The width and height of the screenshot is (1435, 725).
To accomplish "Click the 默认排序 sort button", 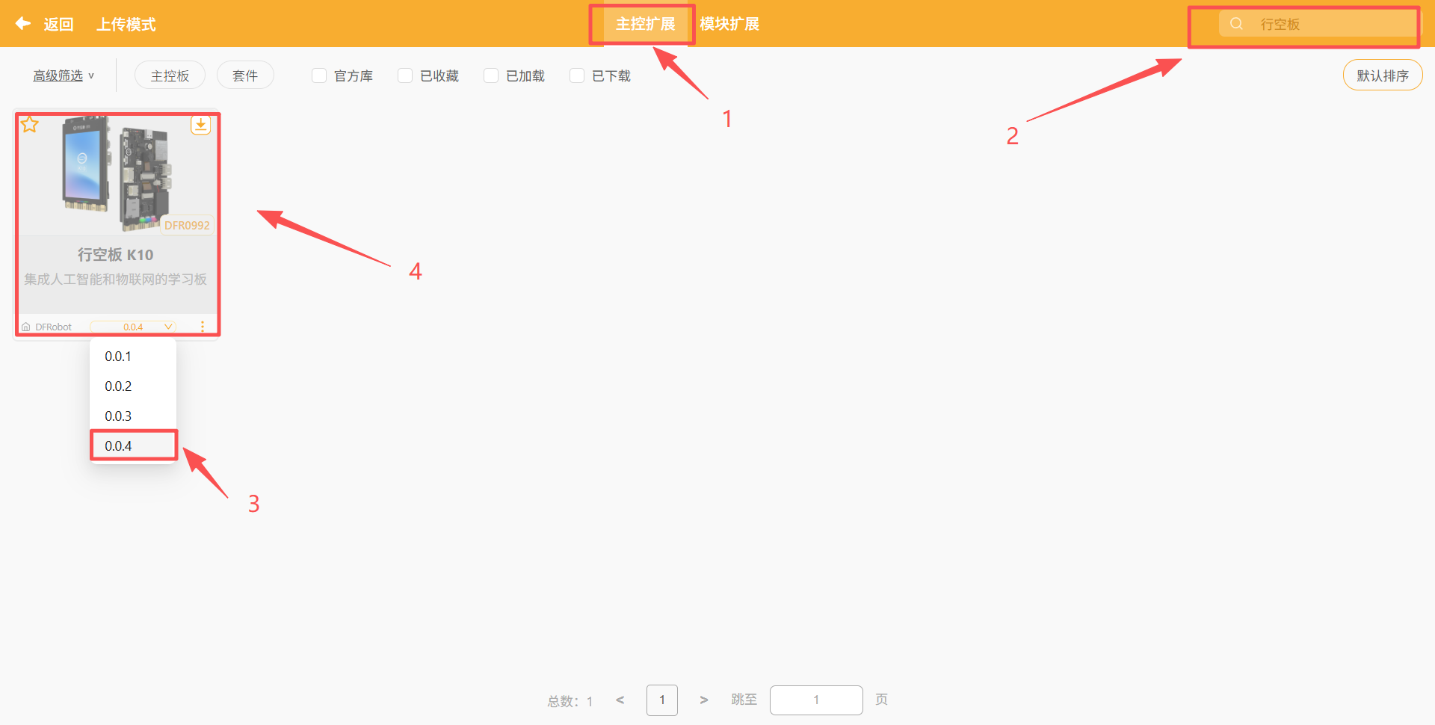I will [x=1382, y=75].
